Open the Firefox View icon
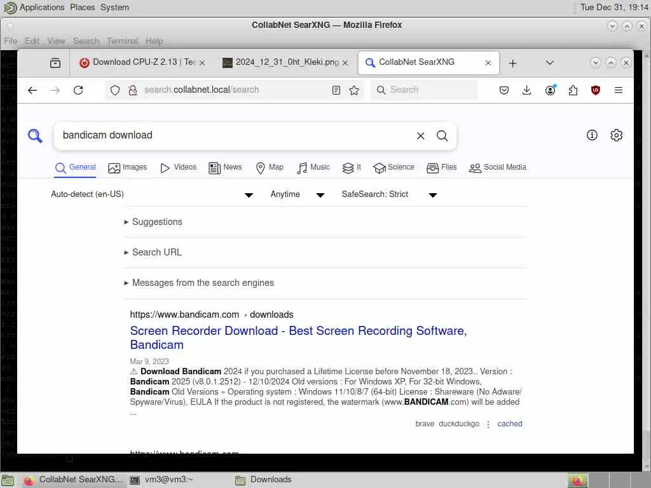The width and height of the screenshot is (651, 488). [55, 63]
